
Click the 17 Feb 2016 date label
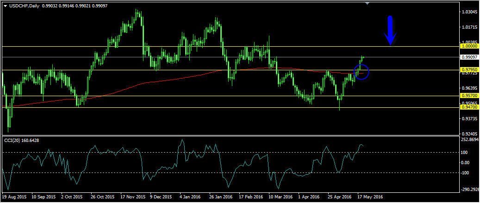[x=252, y=197]
